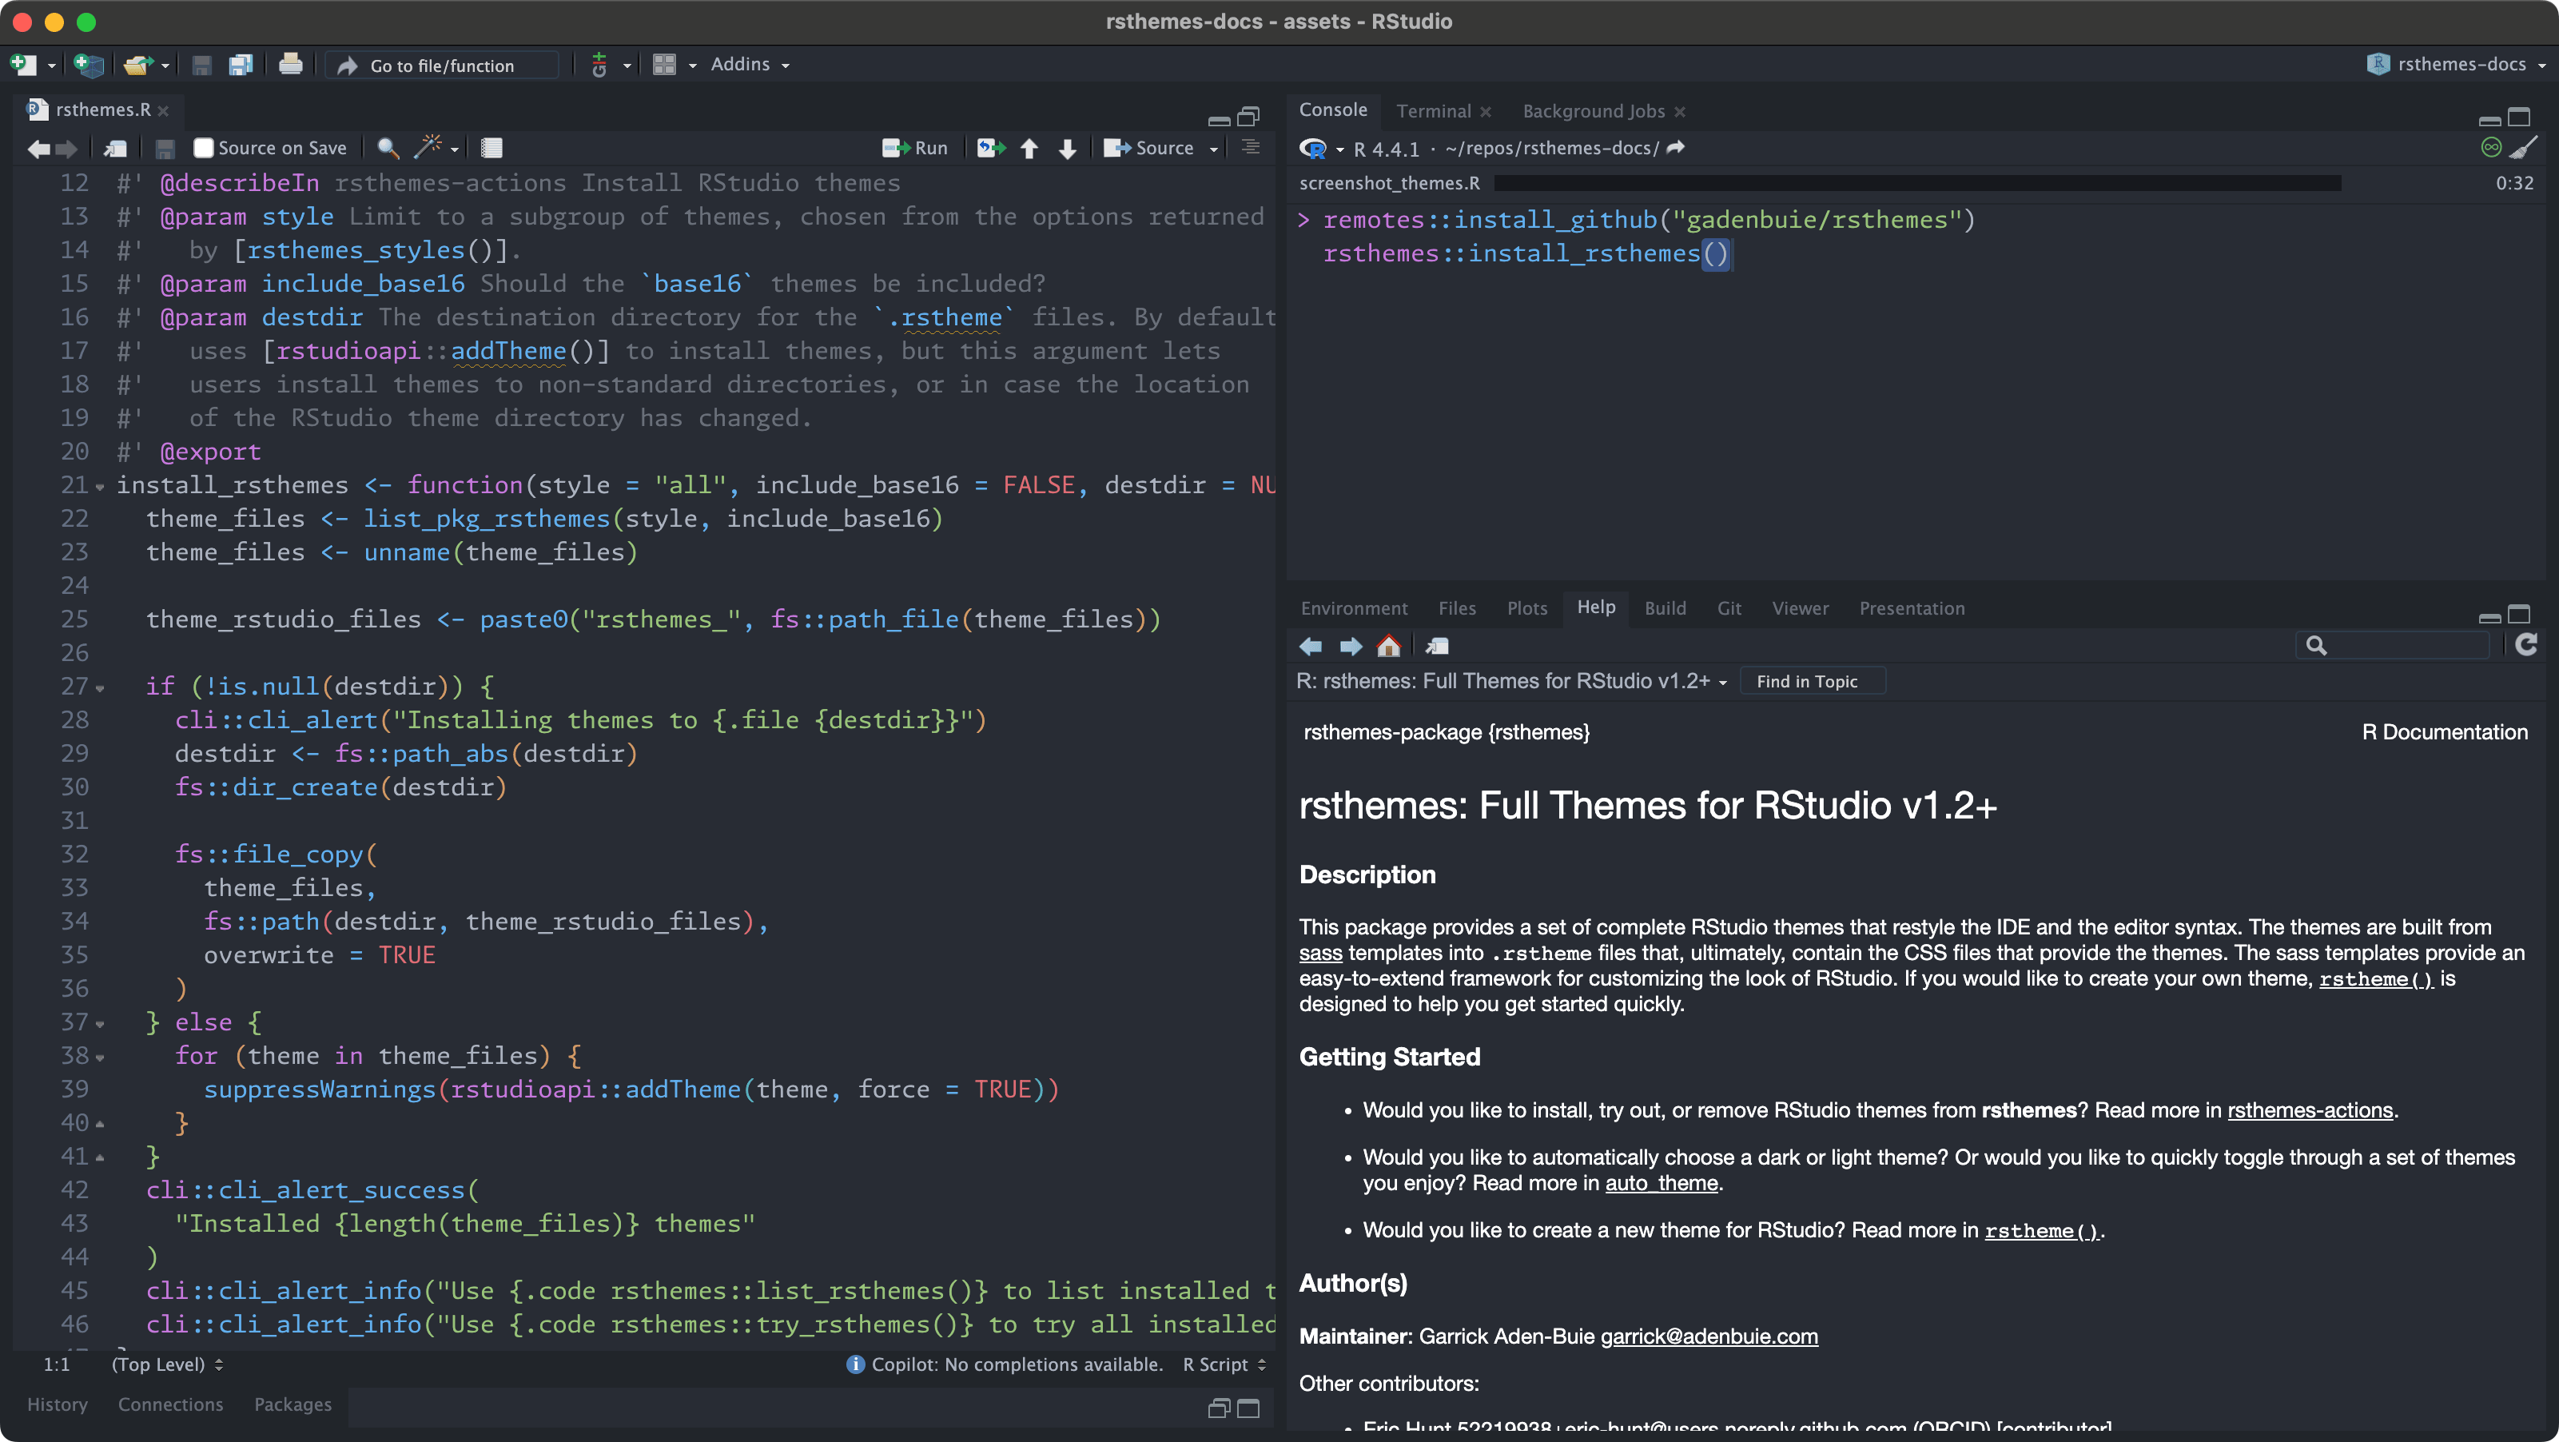Collapse code fold at line 21

[99, 487]
